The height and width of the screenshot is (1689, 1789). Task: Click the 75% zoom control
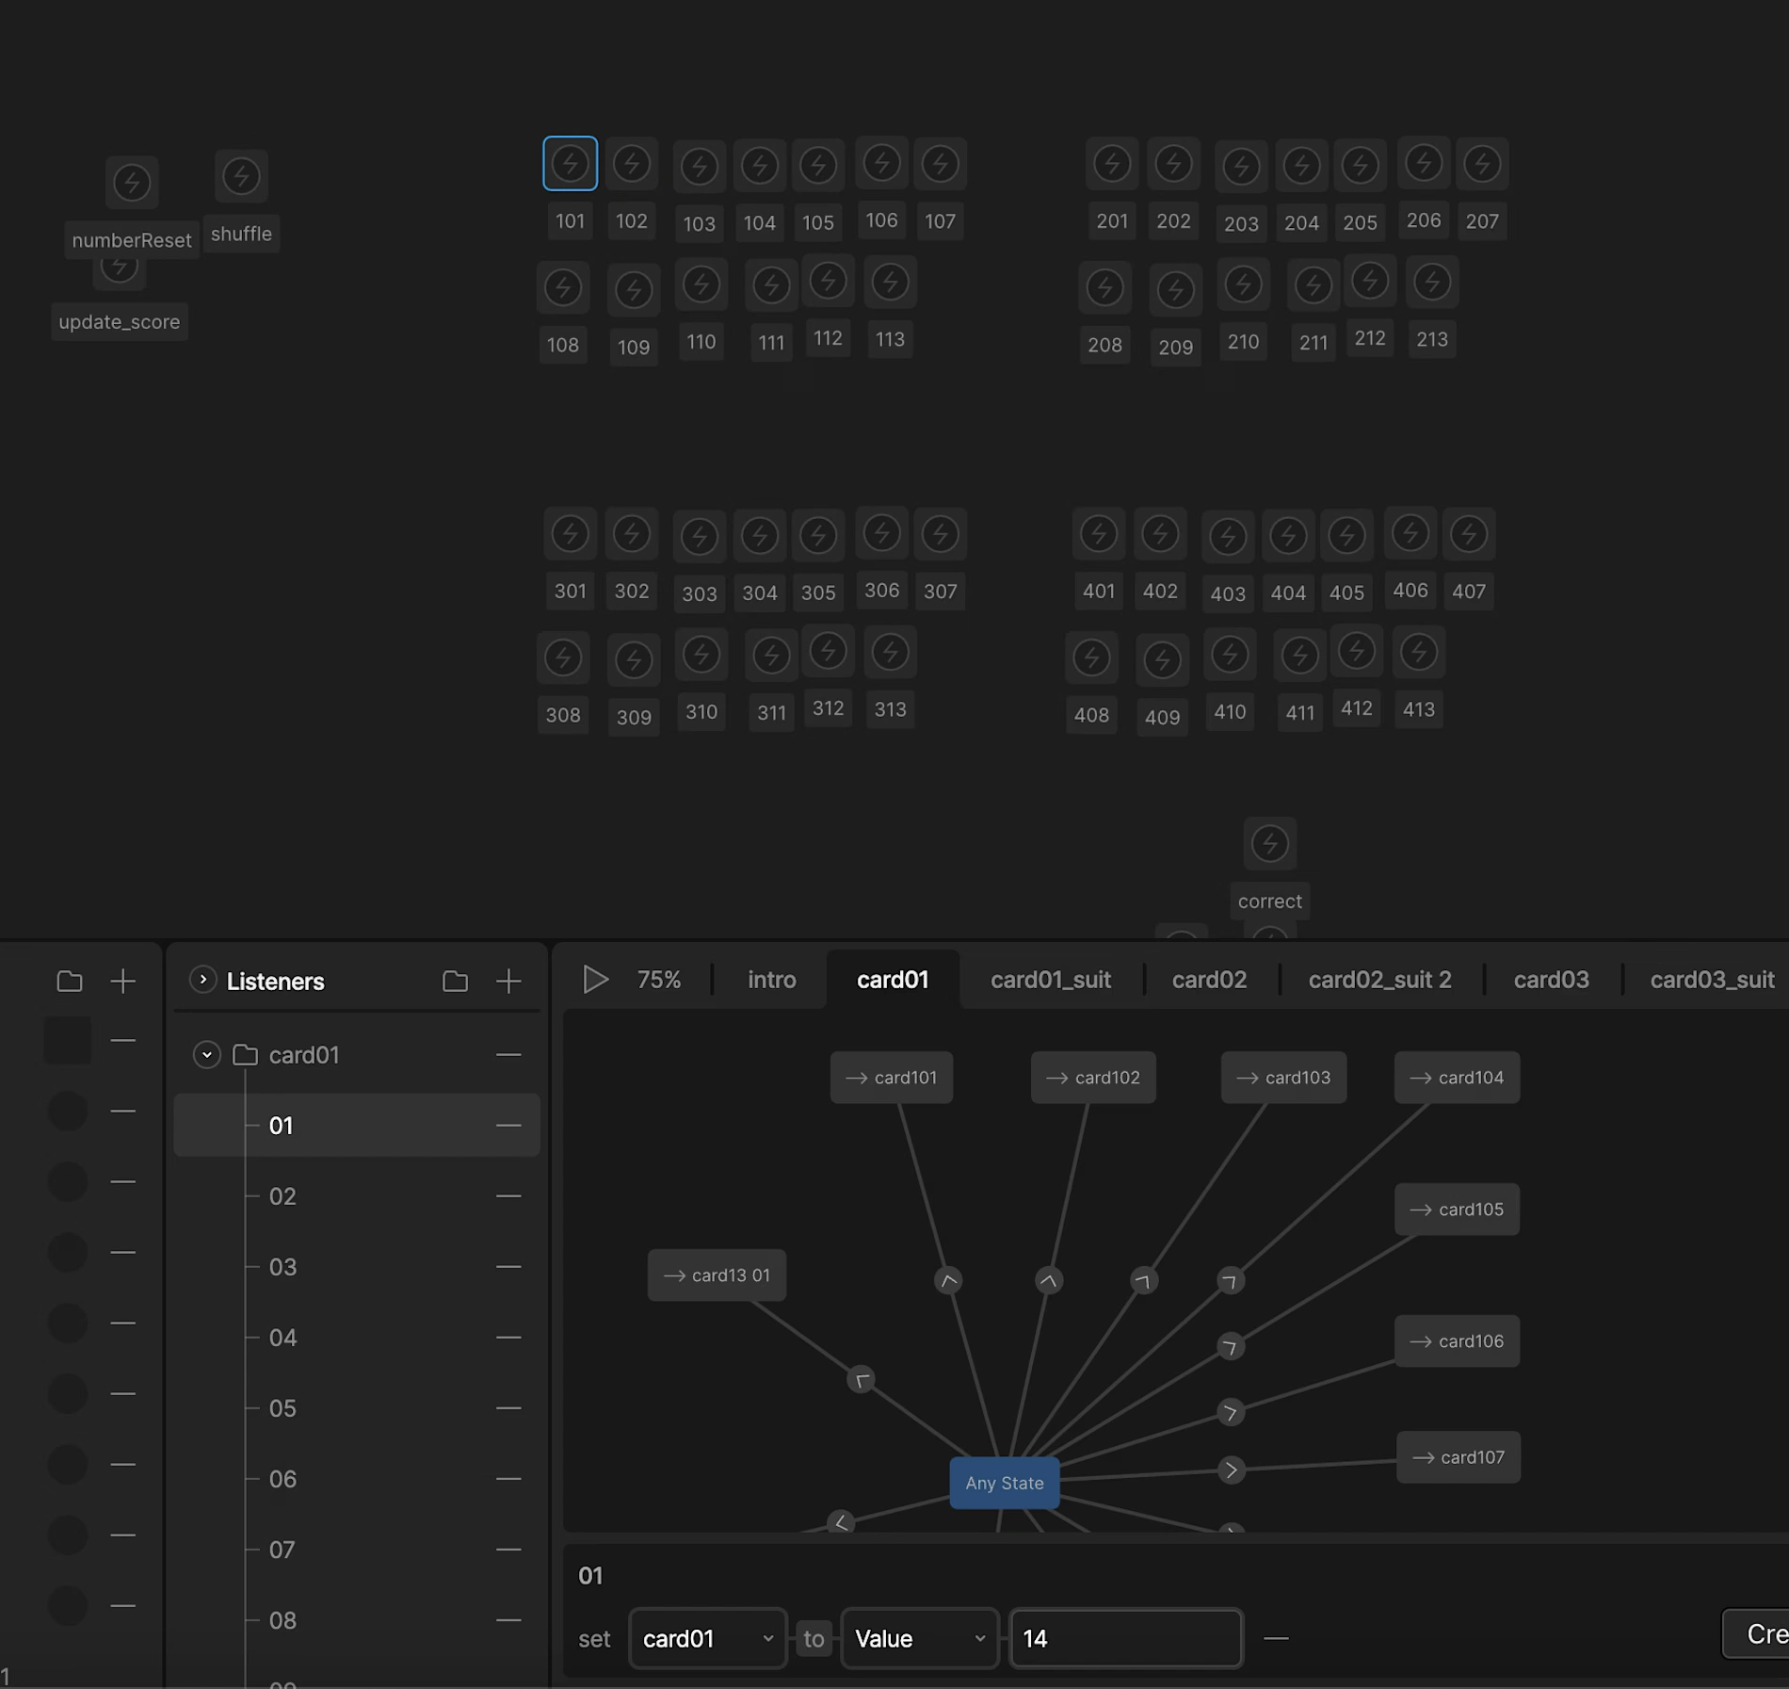click(659, 980)
